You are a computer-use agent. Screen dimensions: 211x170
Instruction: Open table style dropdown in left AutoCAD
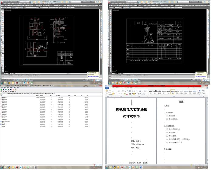click(53, 5)
